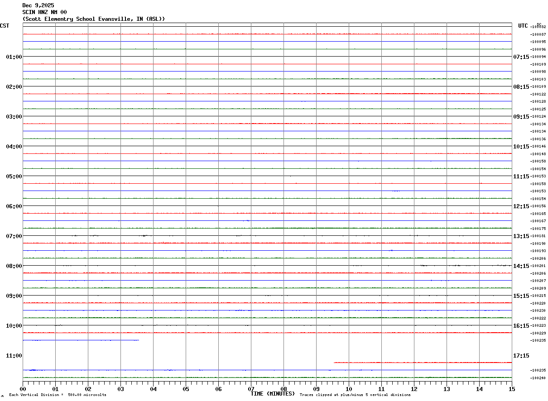Screen dimensions: 548x401
Task: Click minute tick label "10" on bottom axis
Action: (349, 389)
